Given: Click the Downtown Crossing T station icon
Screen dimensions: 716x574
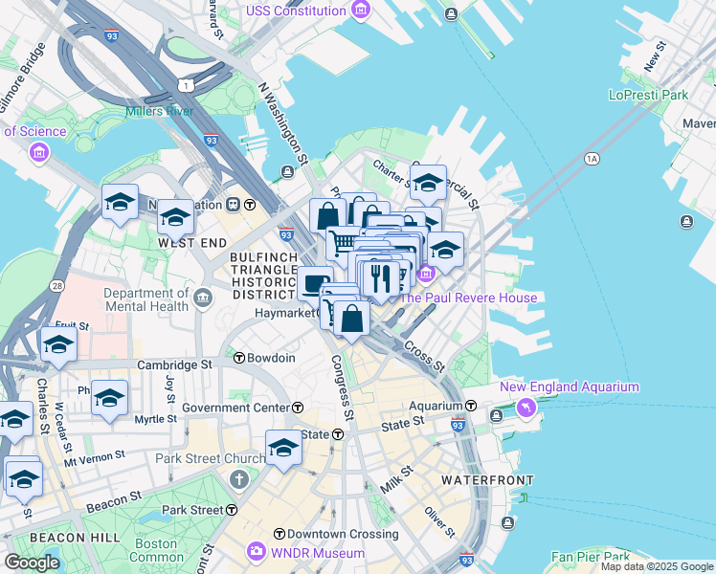Looking at the screenshot, I should tap(280, 534).
